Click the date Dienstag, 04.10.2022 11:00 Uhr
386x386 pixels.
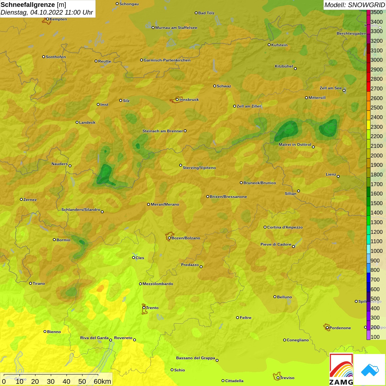47,12
